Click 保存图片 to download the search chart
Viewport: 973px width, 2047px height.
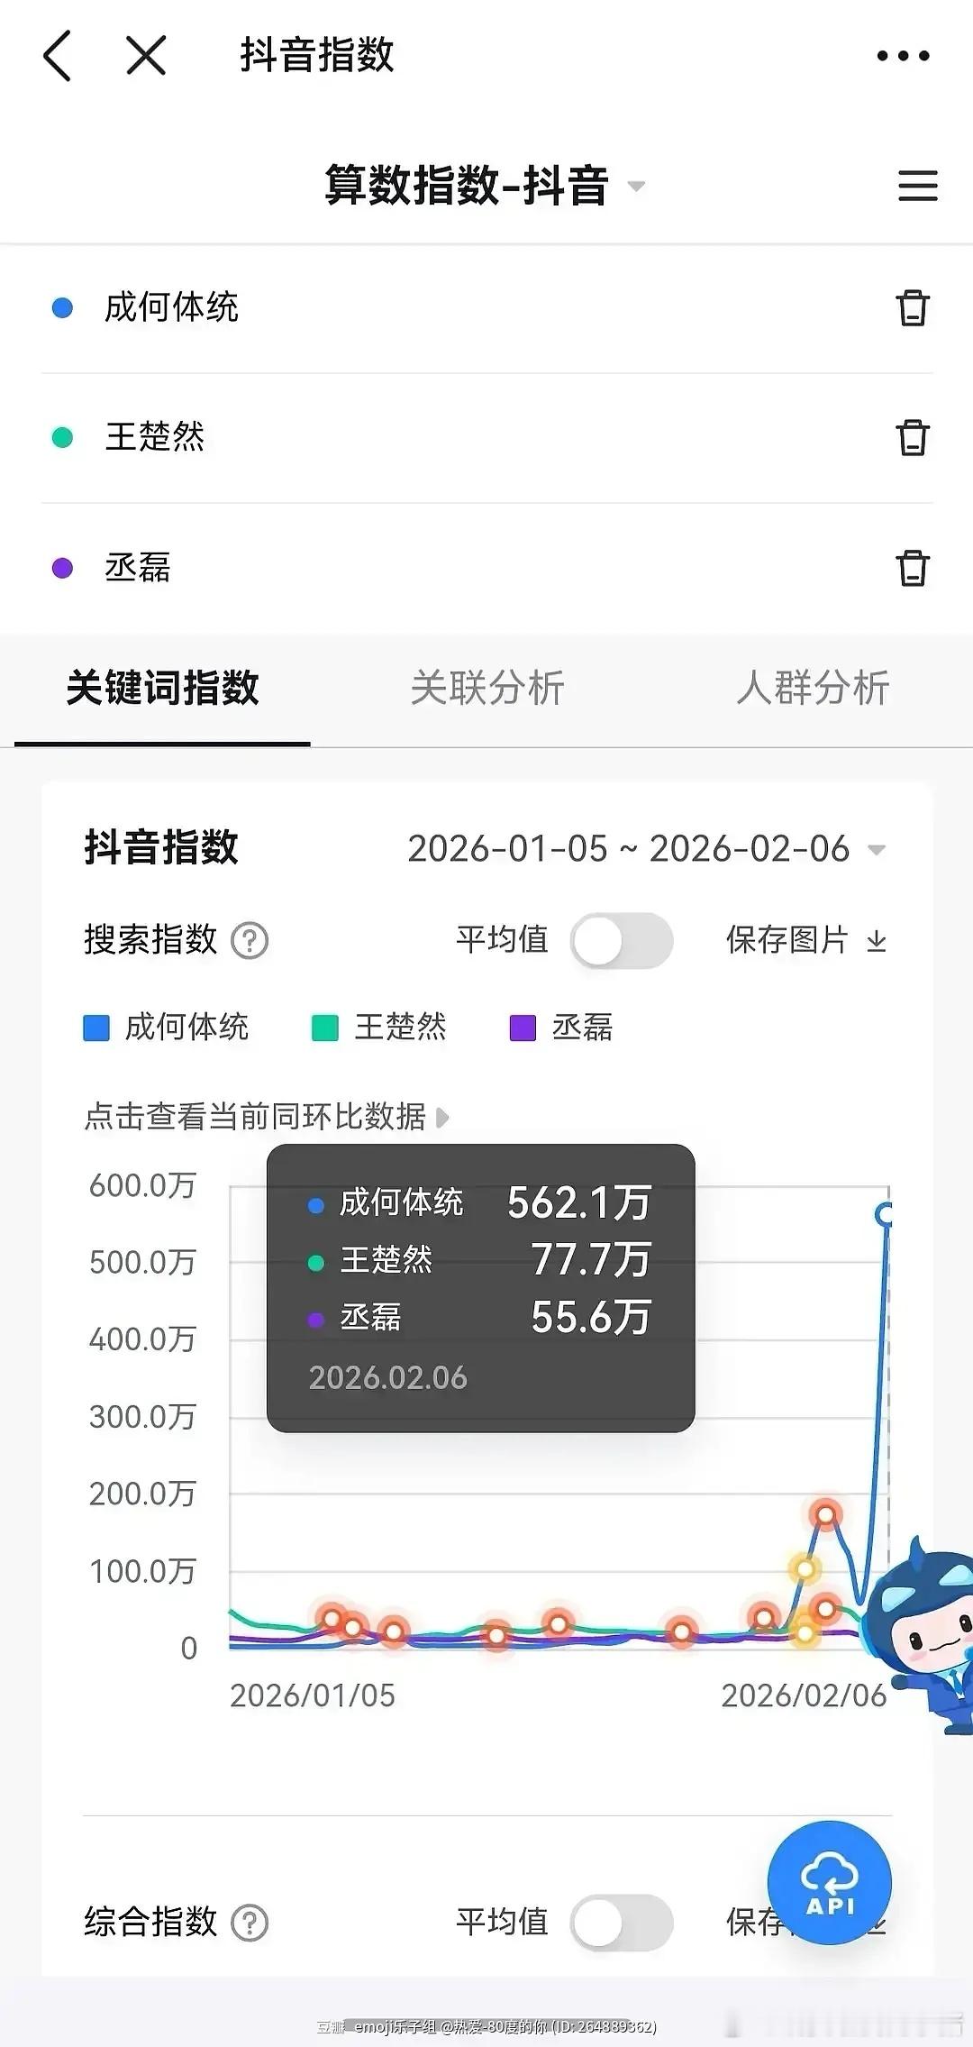[x=807, y=940]
